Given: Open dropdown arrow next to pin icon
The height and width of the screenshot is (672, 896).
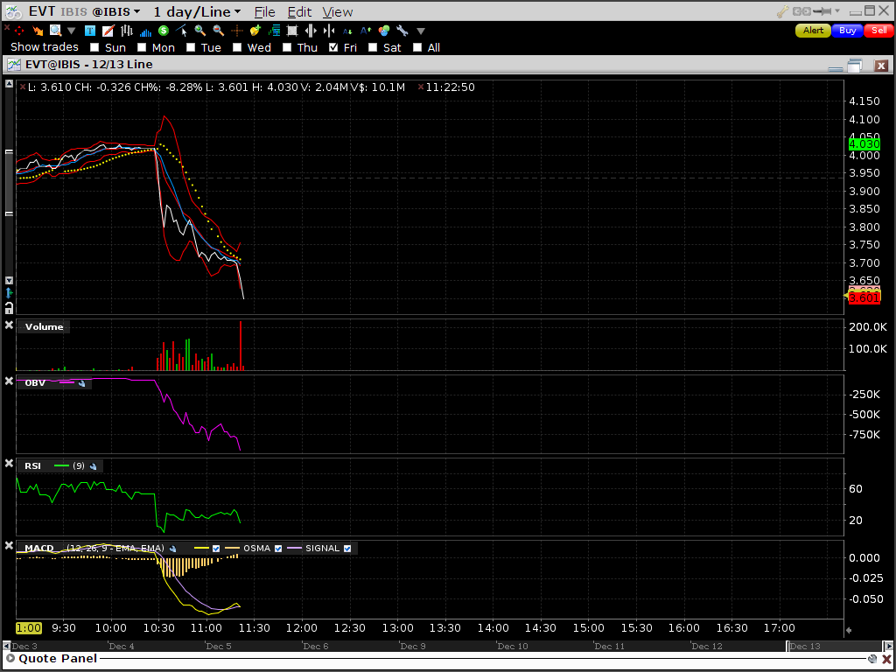Looking at the screenshot, I should [837, 11].
